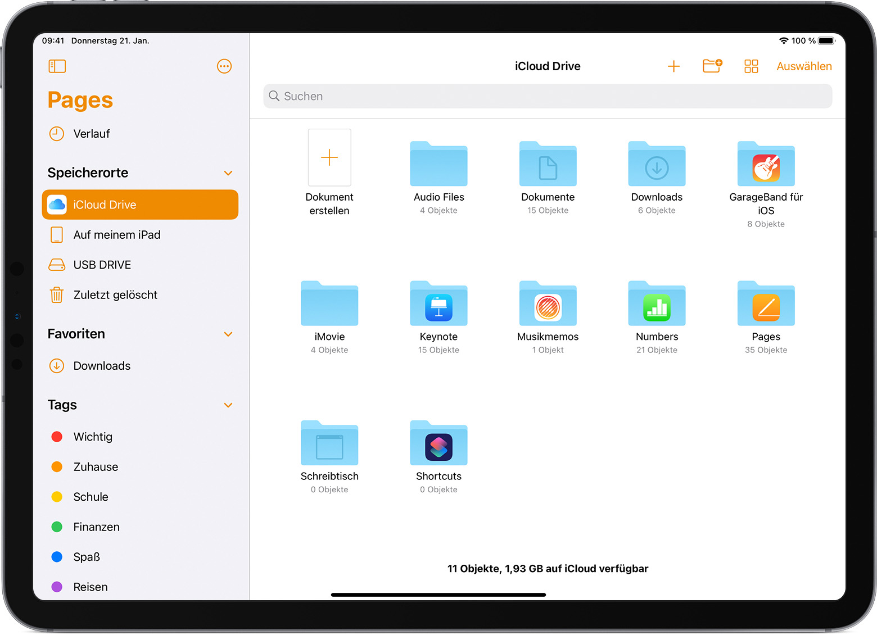Viewport: 877px width, 635px height.
Task: Open the more options ellipsis menu
Action: [224, 66]
